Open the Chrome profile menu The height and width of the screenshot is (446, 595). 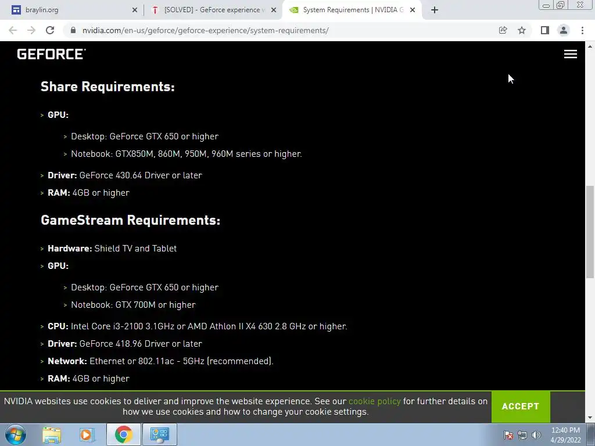click(x=564, y=30)
